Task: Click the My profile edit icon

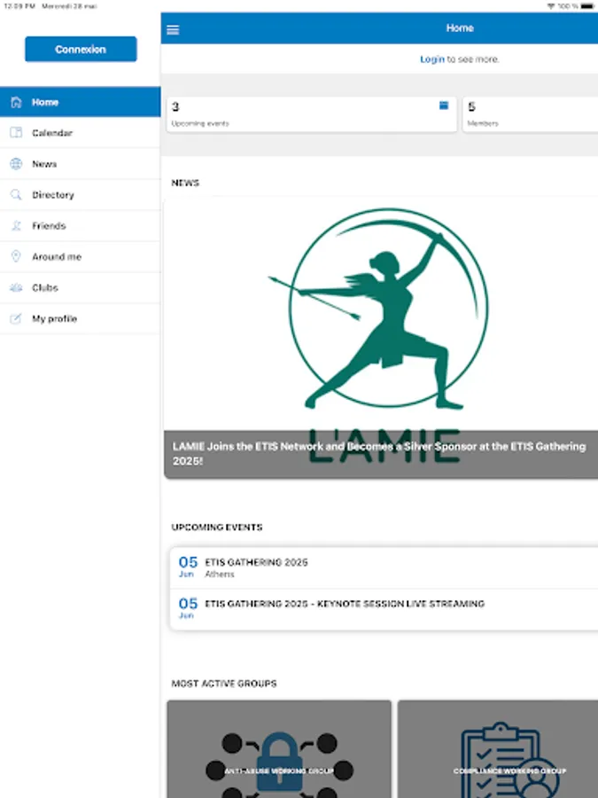Action: click(16, 318)
